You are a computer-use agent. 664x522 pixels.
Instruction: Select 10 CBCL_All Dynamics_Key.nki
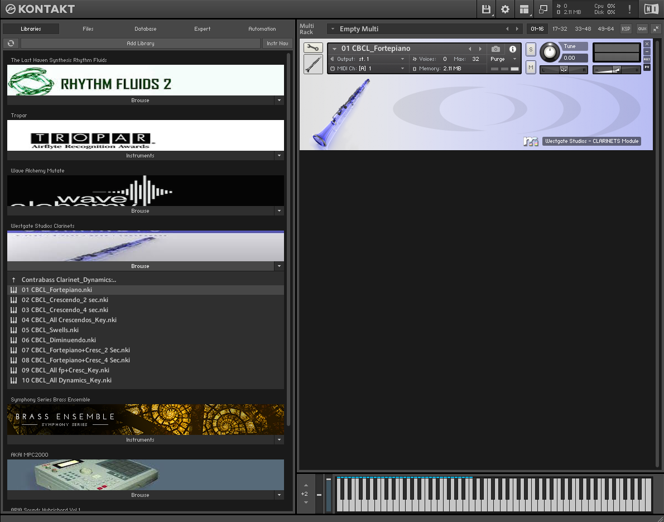pos(146,381)
